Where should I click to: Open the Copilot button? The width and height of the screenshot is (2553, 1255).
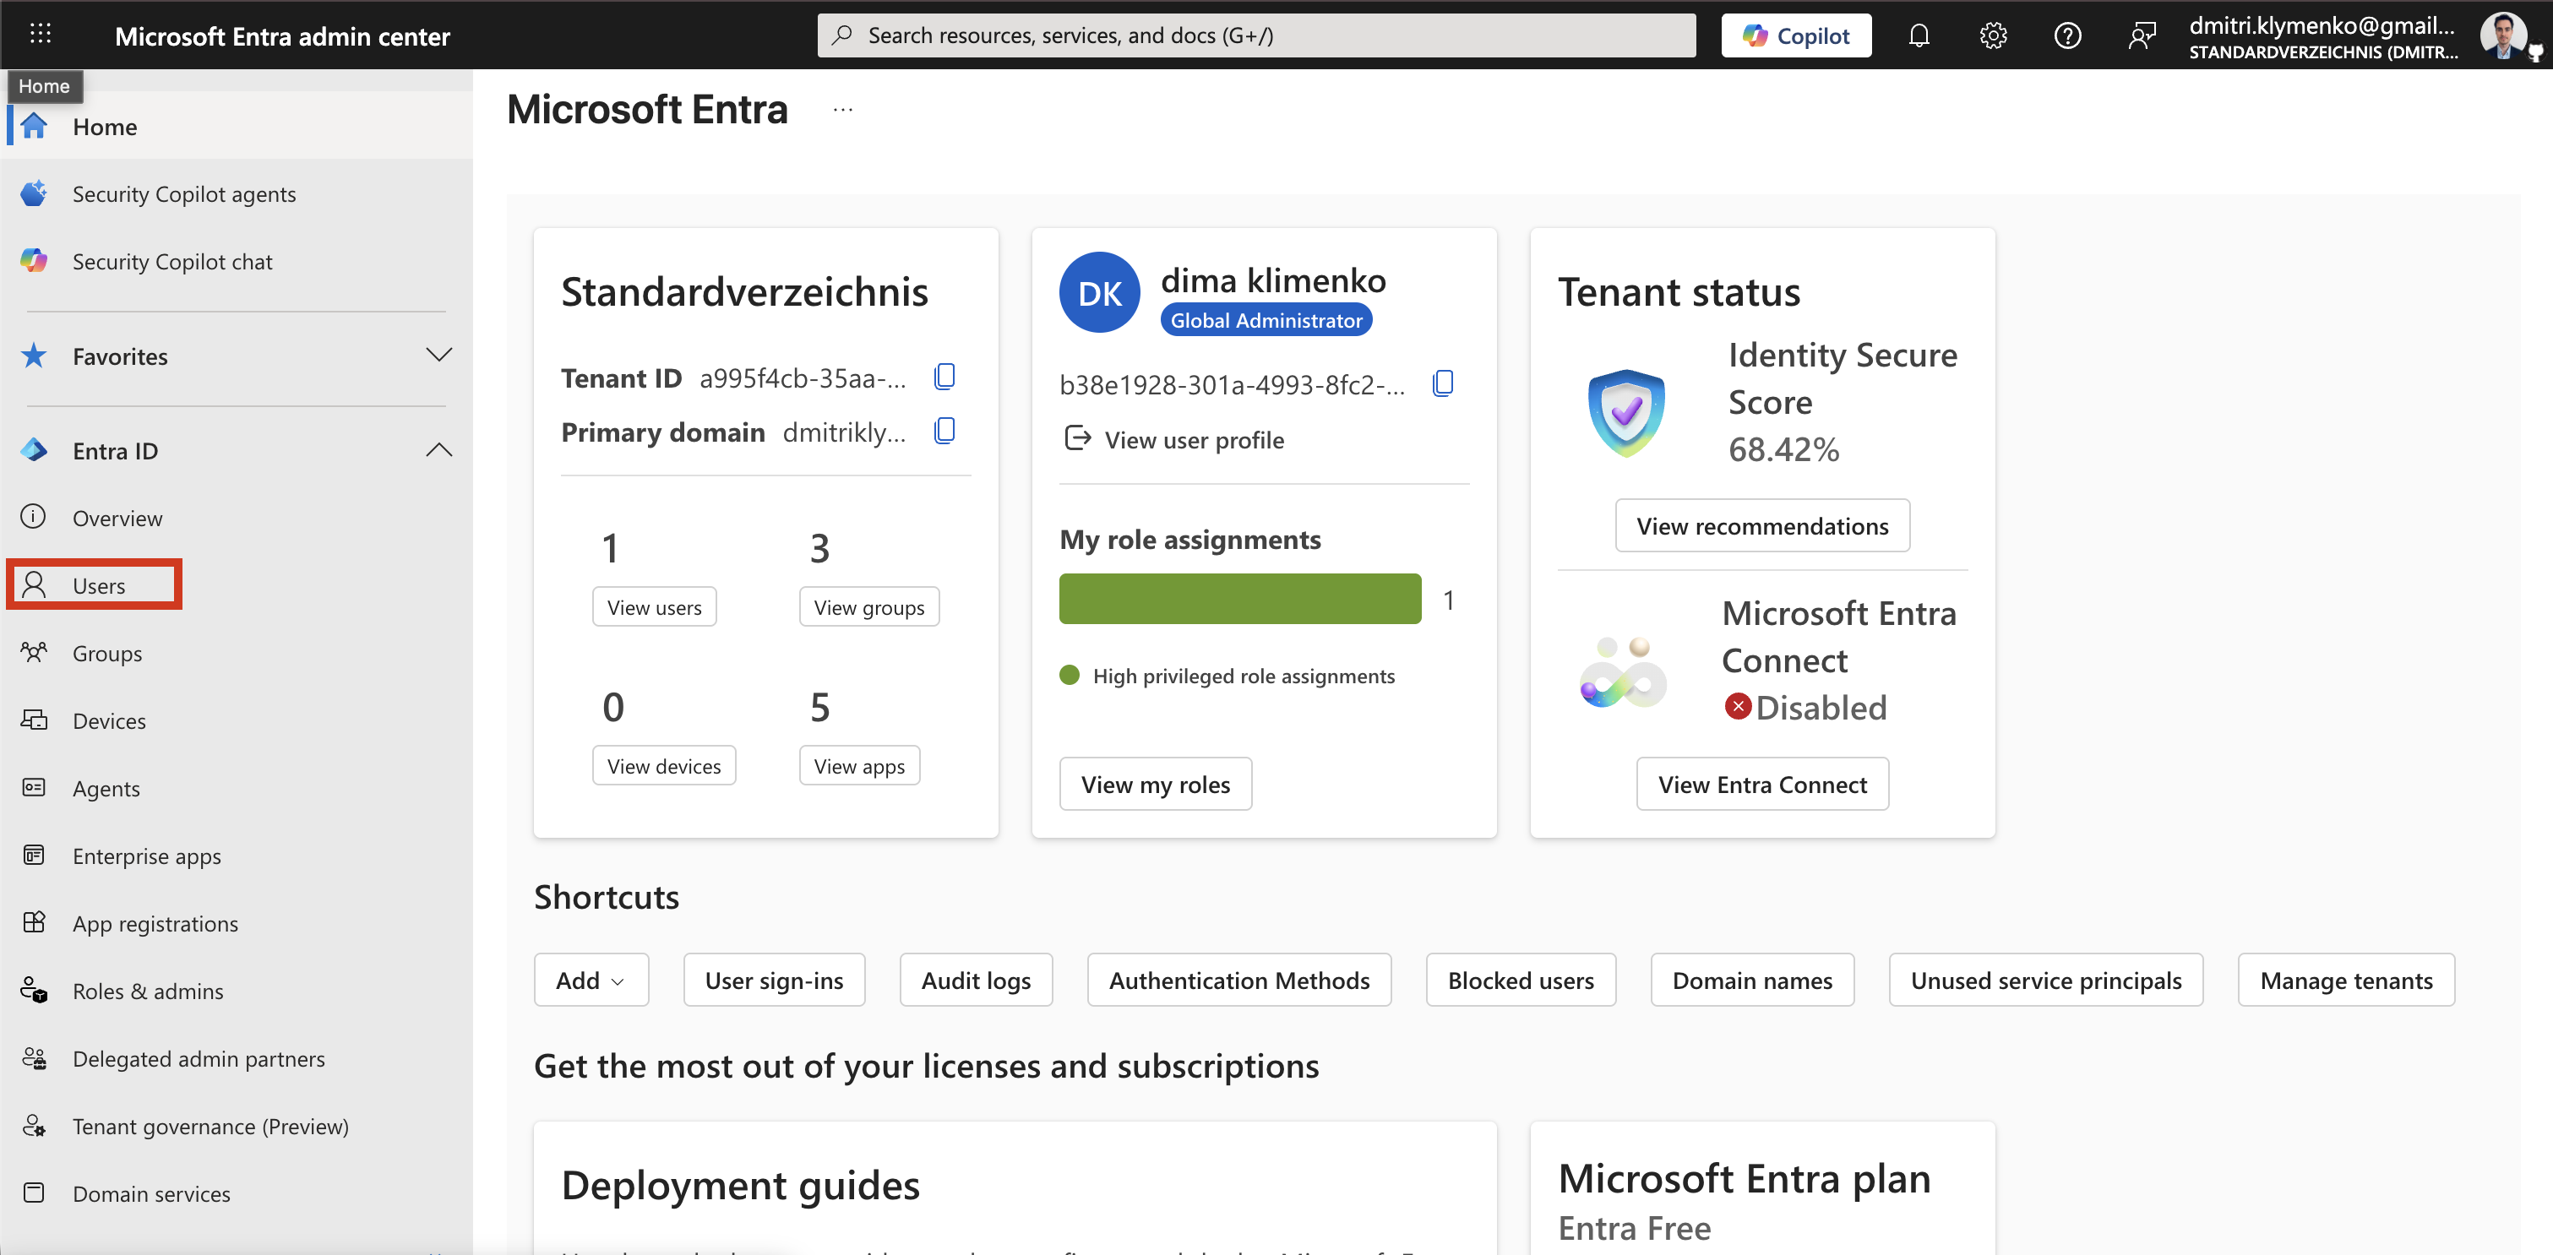[x=1796, y=35]
